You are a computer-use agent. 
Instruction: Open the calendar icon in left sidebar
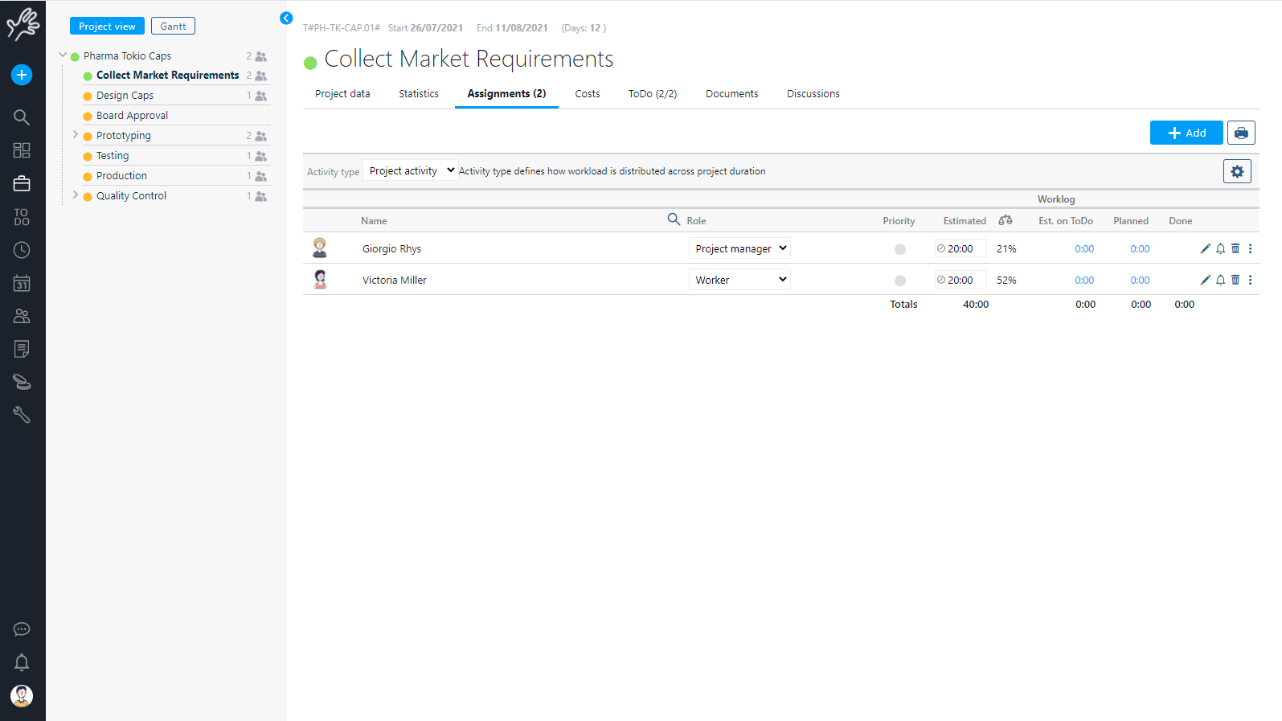coord(22,283)
